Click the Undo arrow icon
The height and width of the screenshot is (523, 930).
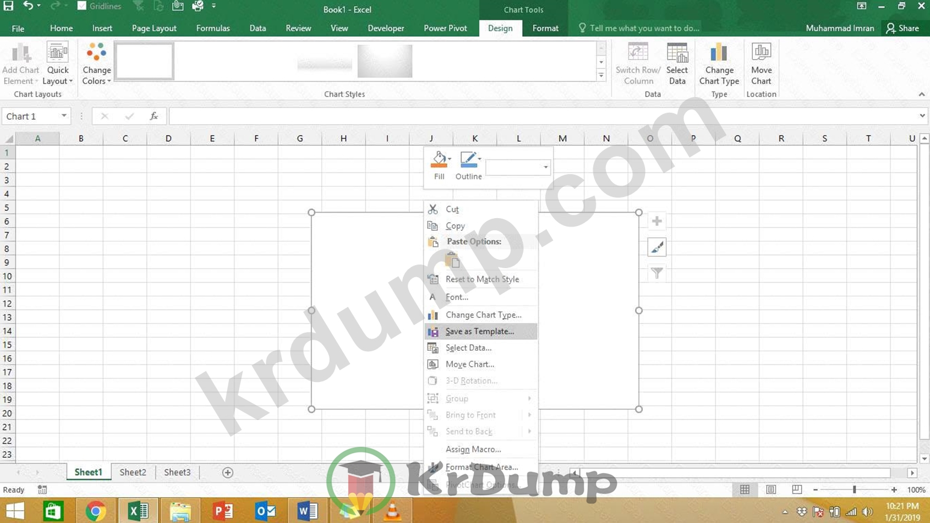coord(28,6)
